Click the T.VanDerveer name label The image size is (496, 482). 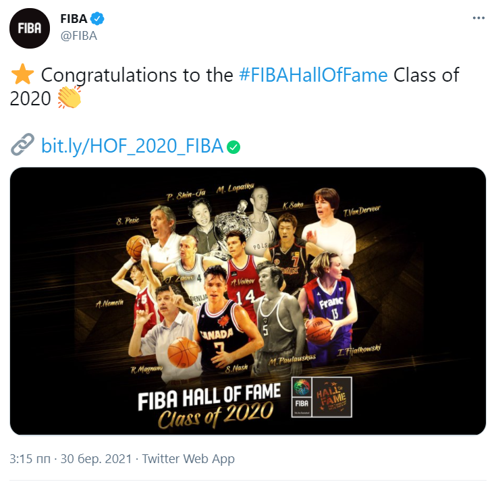pos(362,211)
